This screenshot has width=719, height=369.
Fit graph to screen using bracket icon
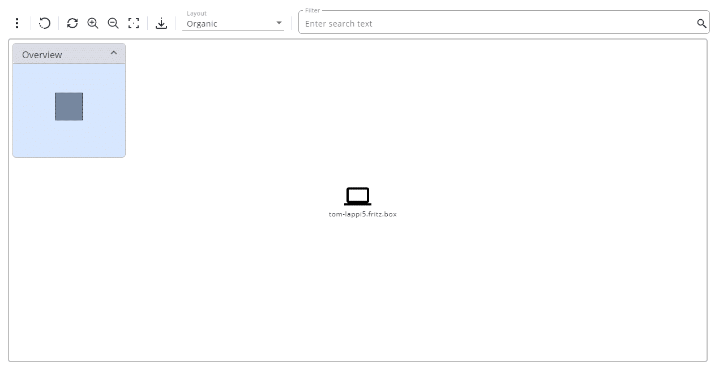(x=134, y=23)
